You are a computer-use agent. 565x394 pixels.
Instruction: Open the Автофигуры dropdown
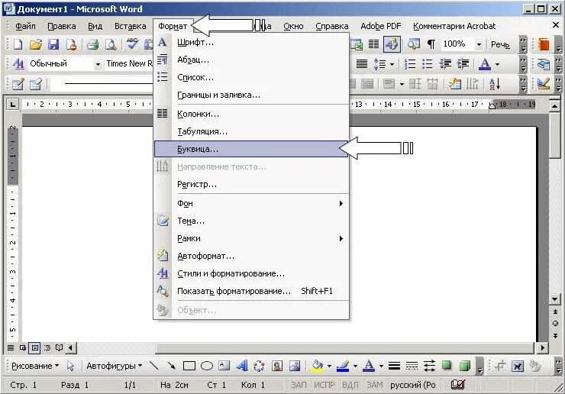[x=115, y=366]
